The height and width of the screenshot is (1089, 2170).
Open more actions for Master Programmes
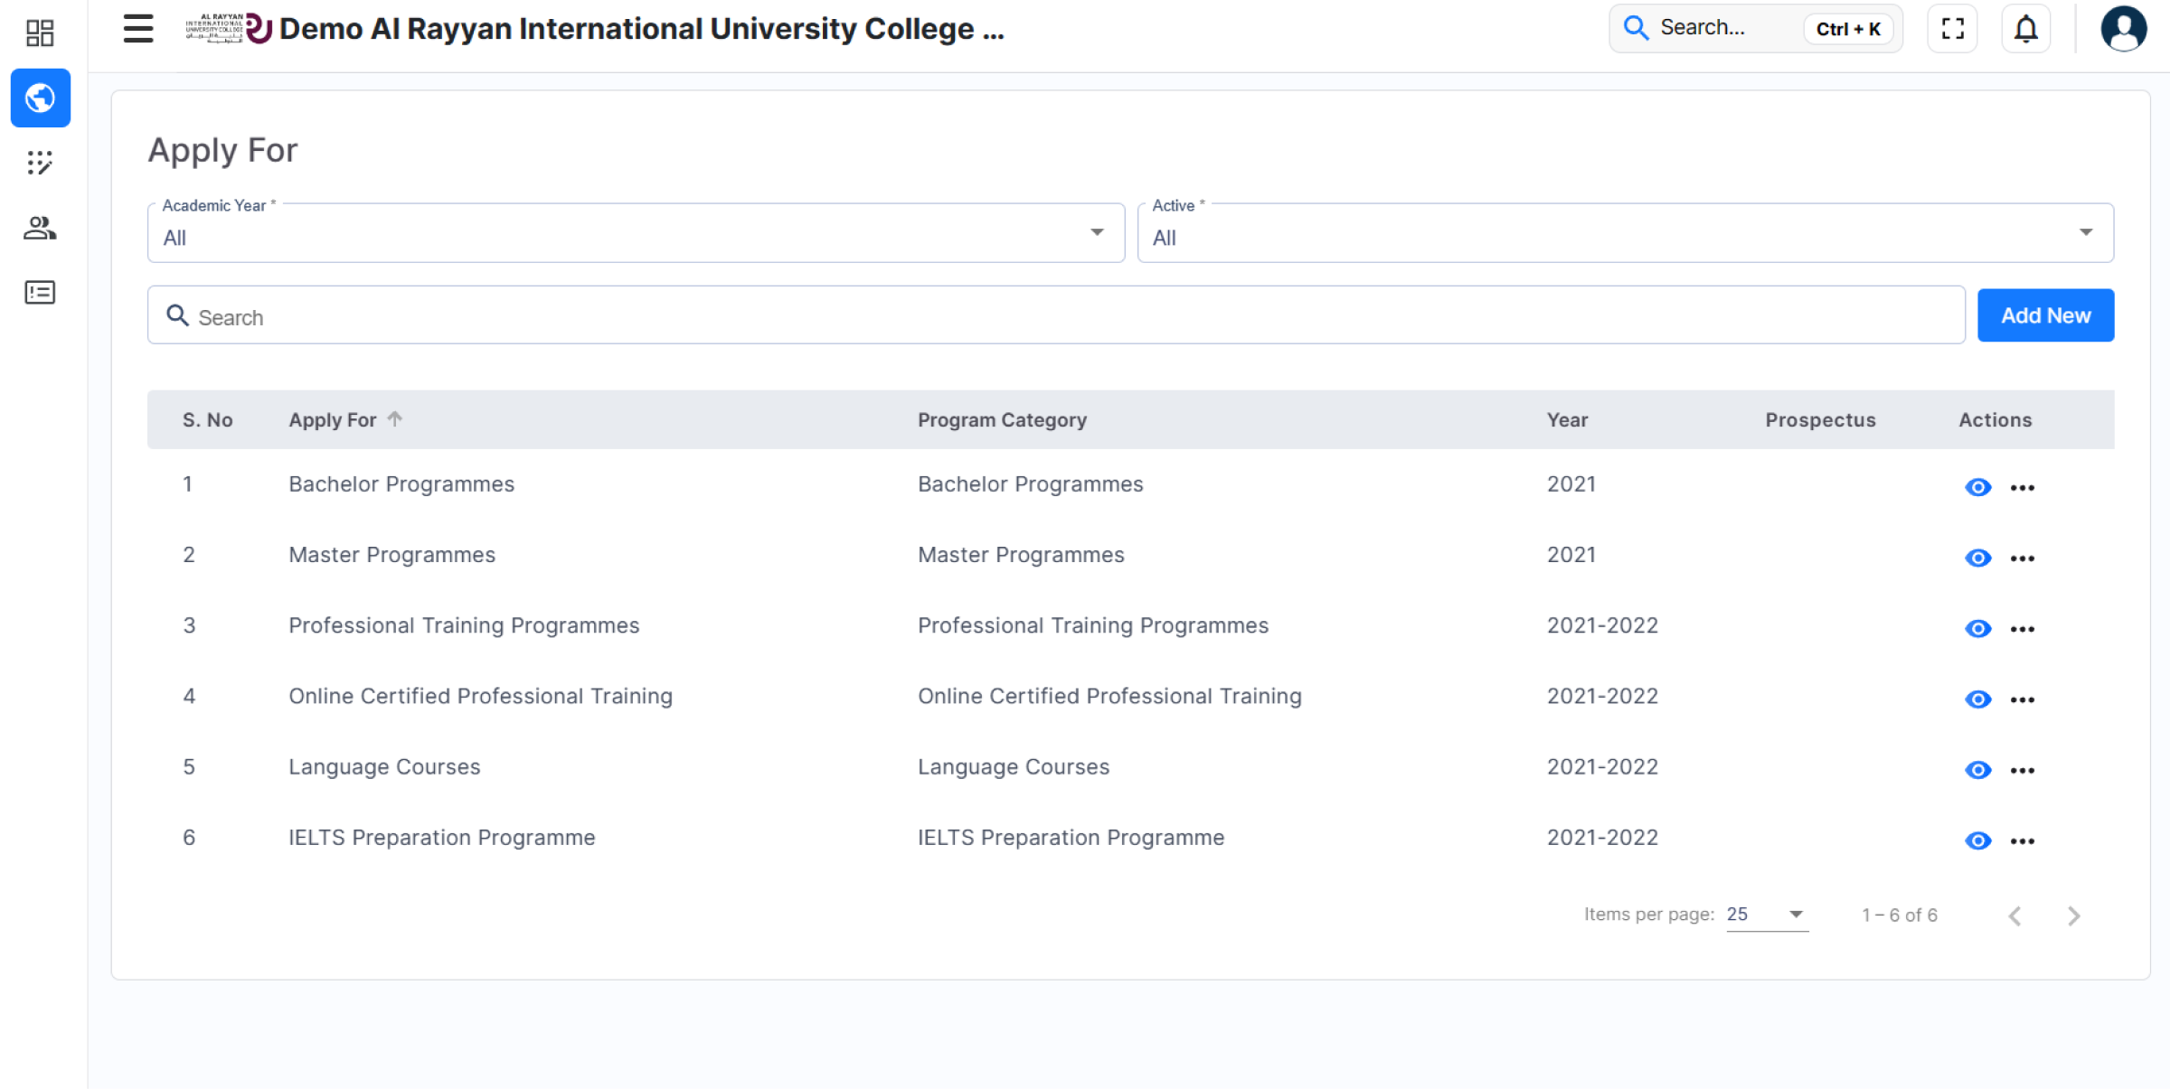pyautogui.click(x=2022, y=559)
